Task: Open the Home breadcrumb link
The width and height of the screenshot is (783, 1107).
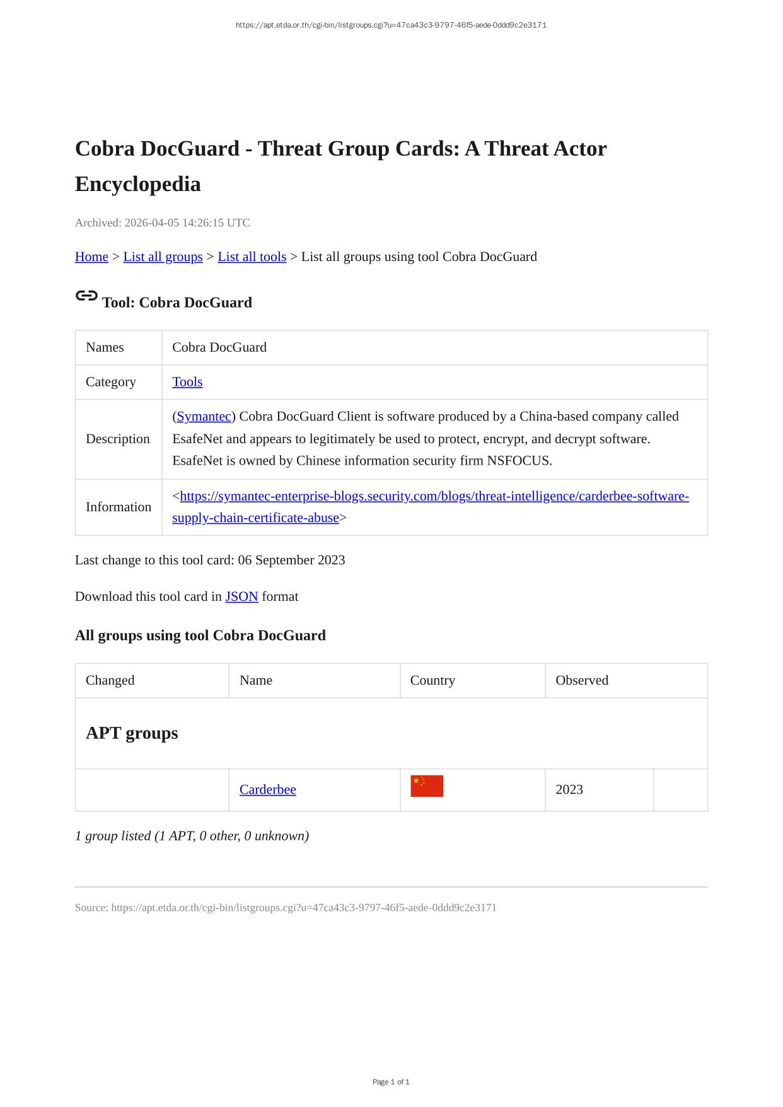Action: click(91, 257)
